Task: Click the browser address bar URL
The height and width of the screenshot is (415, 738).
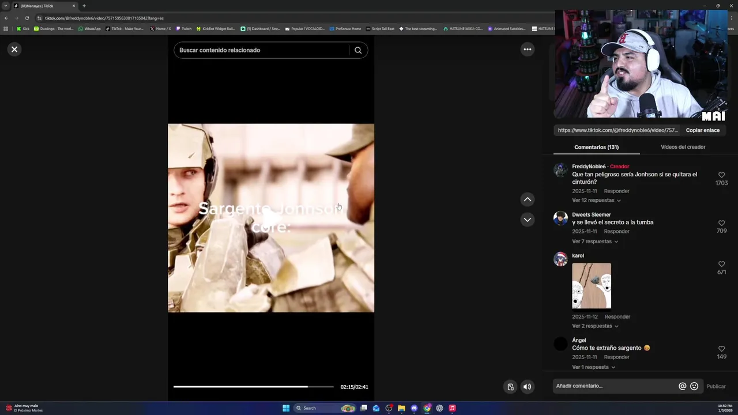Action: point(104,18)
